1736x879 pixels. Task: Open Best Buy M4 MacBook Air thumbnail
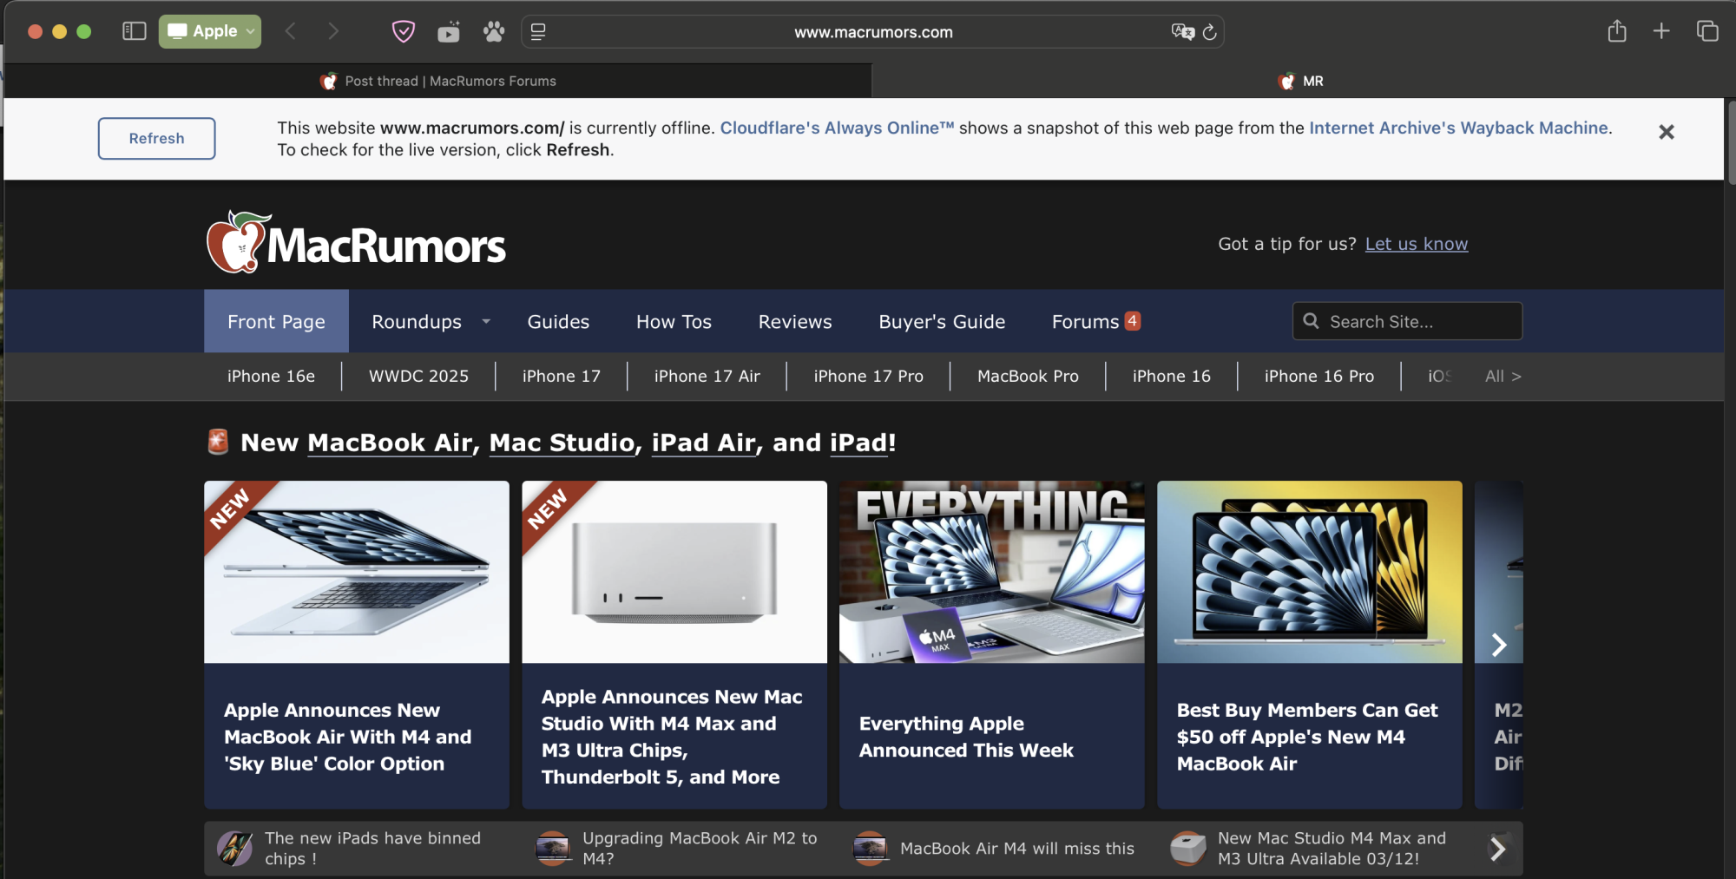click(1310, 572)
